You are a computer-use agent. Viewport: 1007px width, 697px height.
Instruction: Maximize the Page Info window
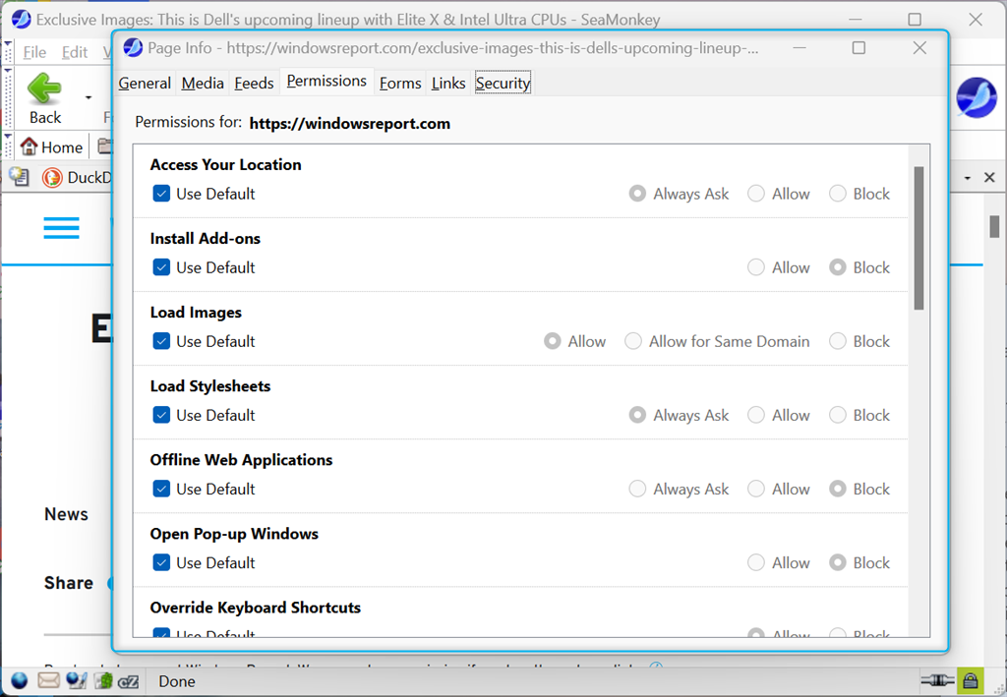[859, 47]
